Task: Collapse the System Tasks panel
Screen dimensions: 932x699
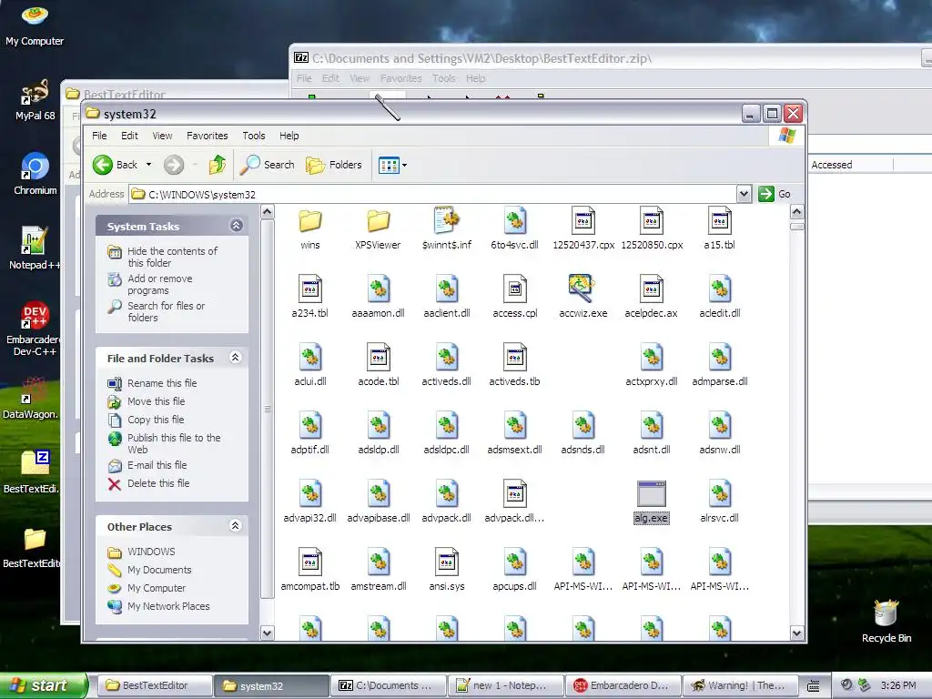Action: click(x=236, y=226)
